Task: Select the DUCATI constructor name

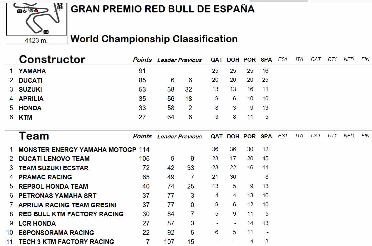Action: (30, 80)
